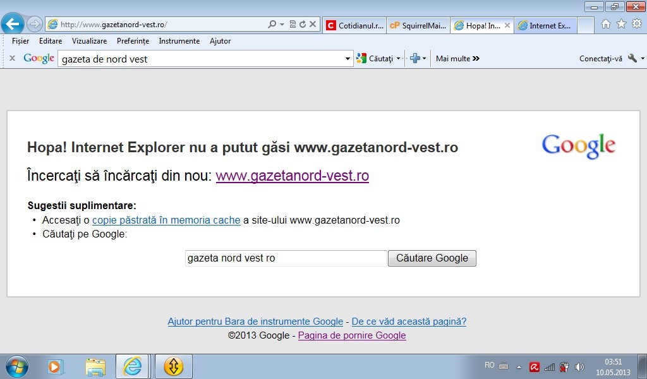Click the Internet Explorer taskbar icon
This screenshot has height=379, width=647.
pyautogui.click(x=132, y=366)
